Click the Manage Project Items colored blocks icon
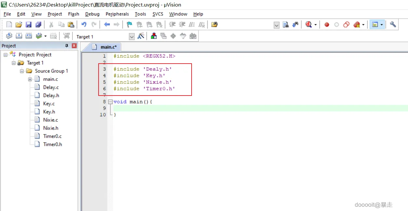This screenshot has width=408, height=211. tap(154, 36)
